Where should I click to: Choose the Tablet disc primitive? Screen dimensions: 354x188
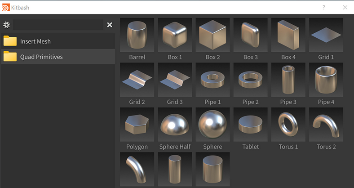(x=250, y=124)
